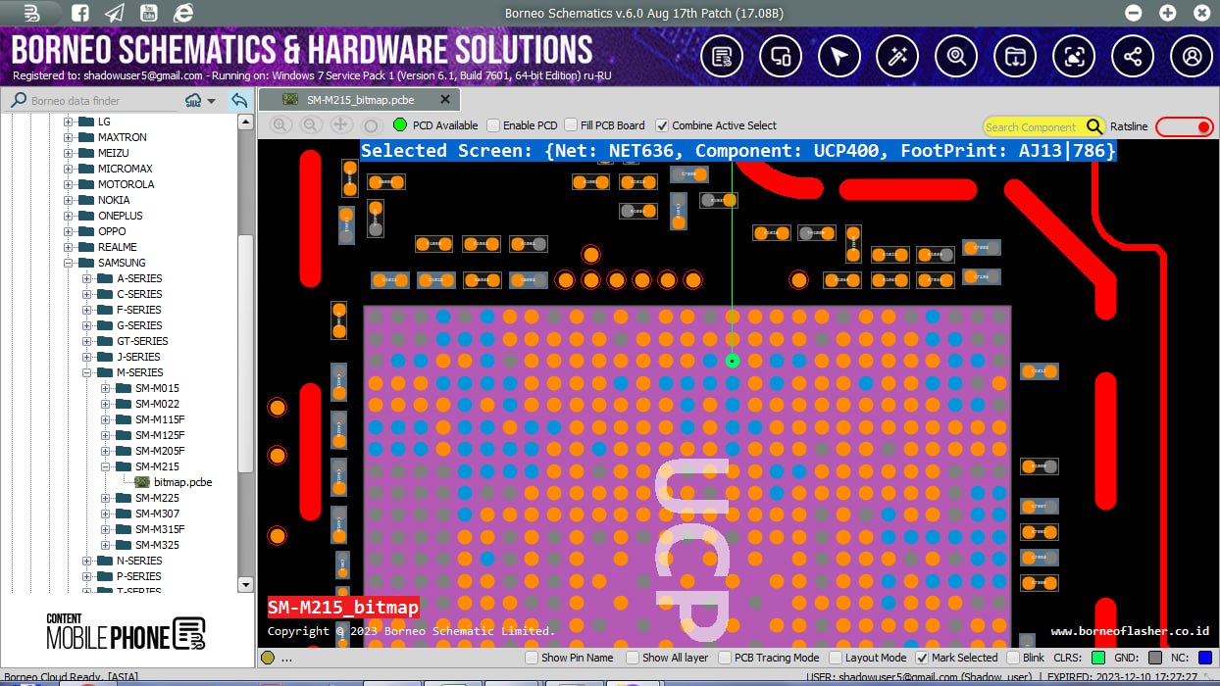The image size is (1220, 686).
Task: Enable PCB Tracing Mode
Action: click(726, 658)
